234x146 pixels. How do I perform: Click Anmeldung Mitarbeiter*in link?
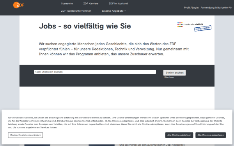216,8
